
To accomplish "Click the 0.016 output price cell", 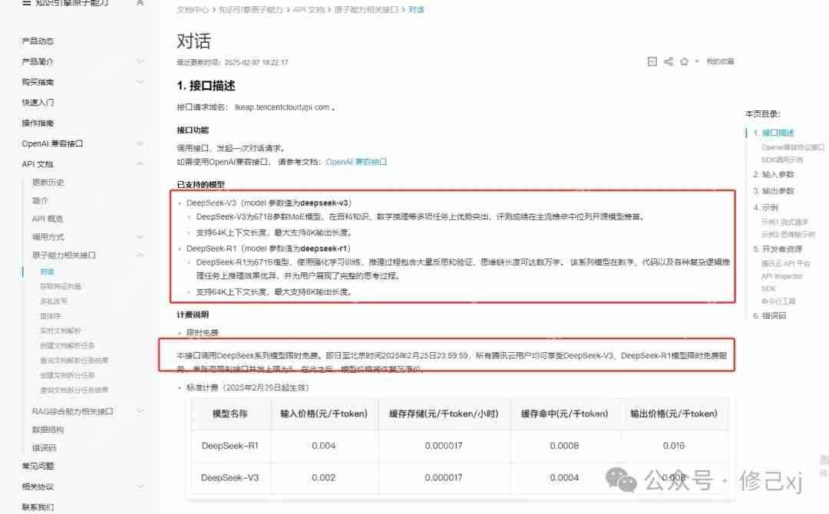I will pyautogui.click(x=674, y=446).
